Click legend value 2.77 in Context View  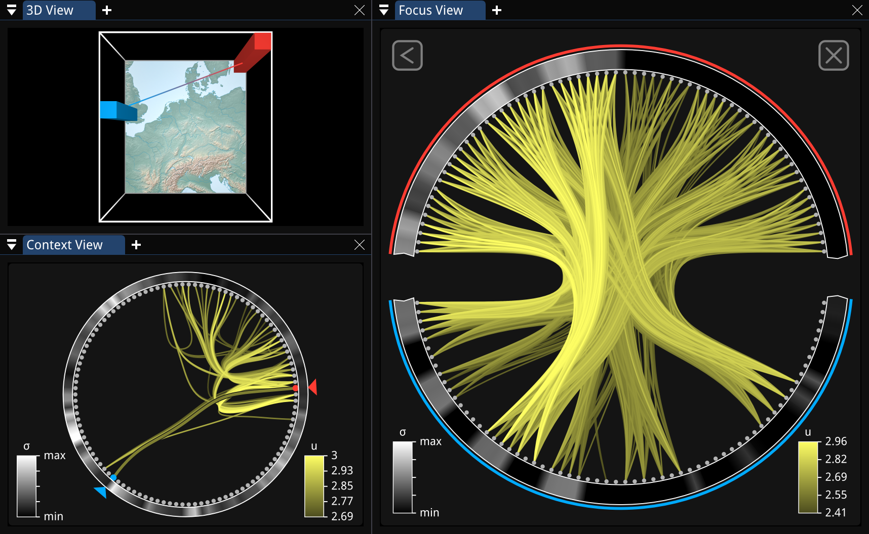click(x=342, y=501)
